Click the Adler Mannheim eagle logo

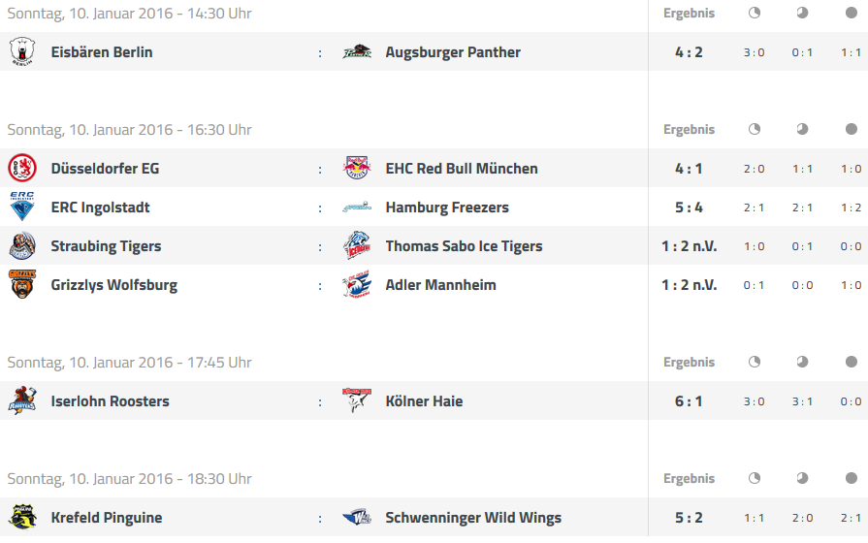click(x=357, y=284)
